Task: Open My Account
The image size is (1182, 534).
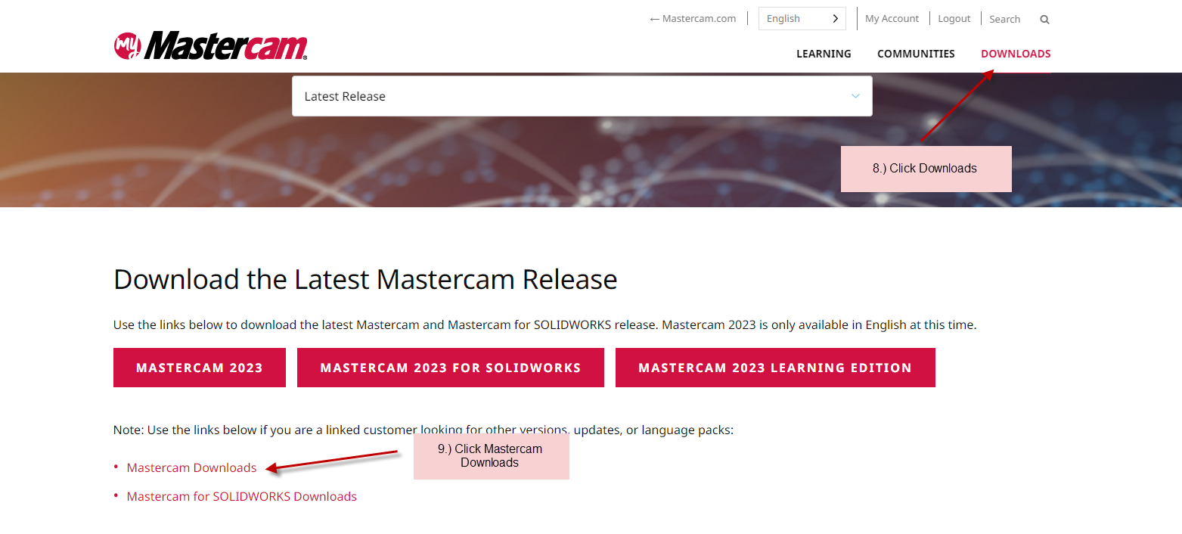Action: tap(892, 19)
